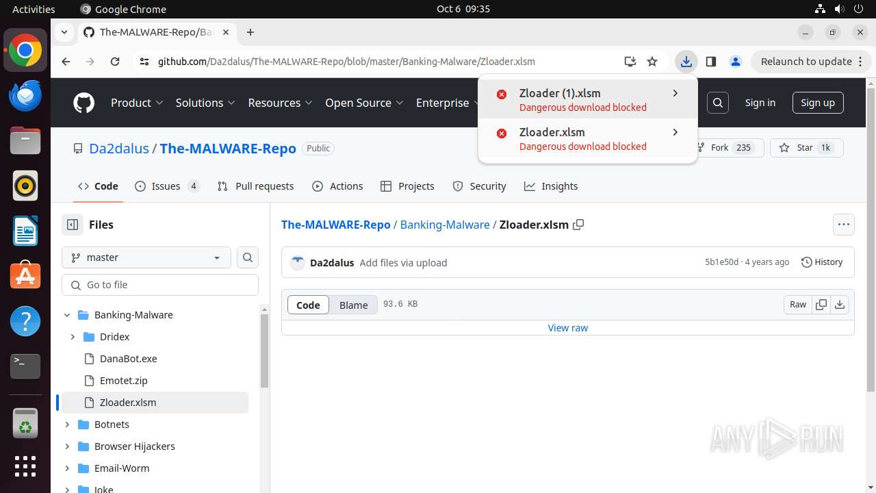Viewport: 876px width, 493px height.
Task: Switch to the Insights tab
Action: [x=551, y=186]
